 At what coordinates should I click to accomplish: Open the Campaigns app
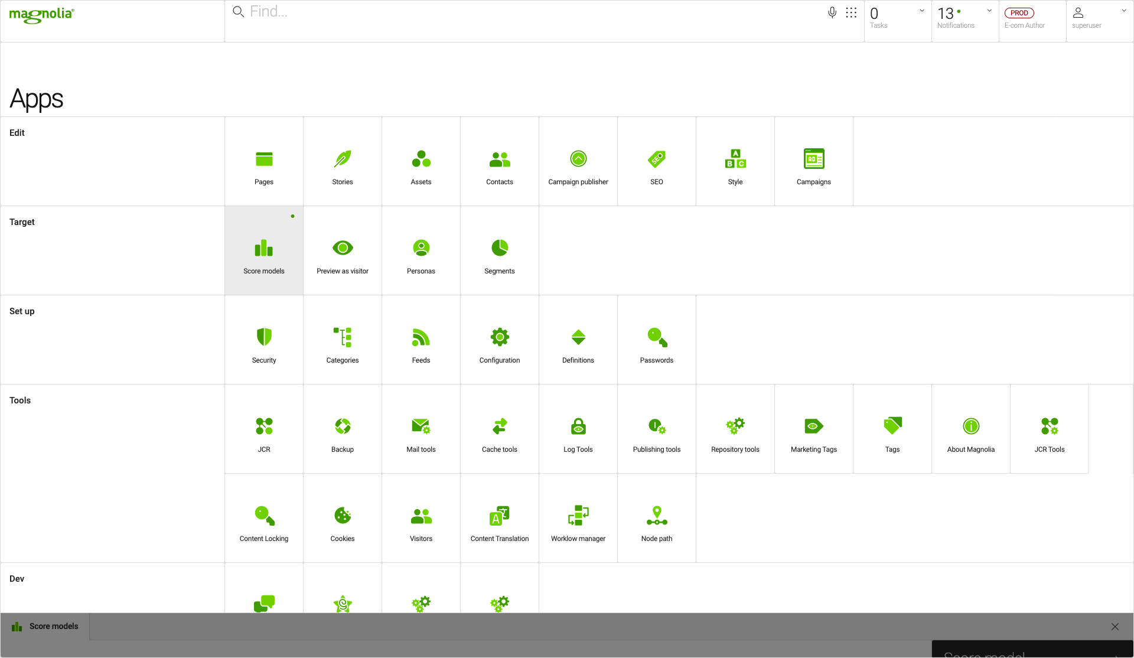(814, 161)
